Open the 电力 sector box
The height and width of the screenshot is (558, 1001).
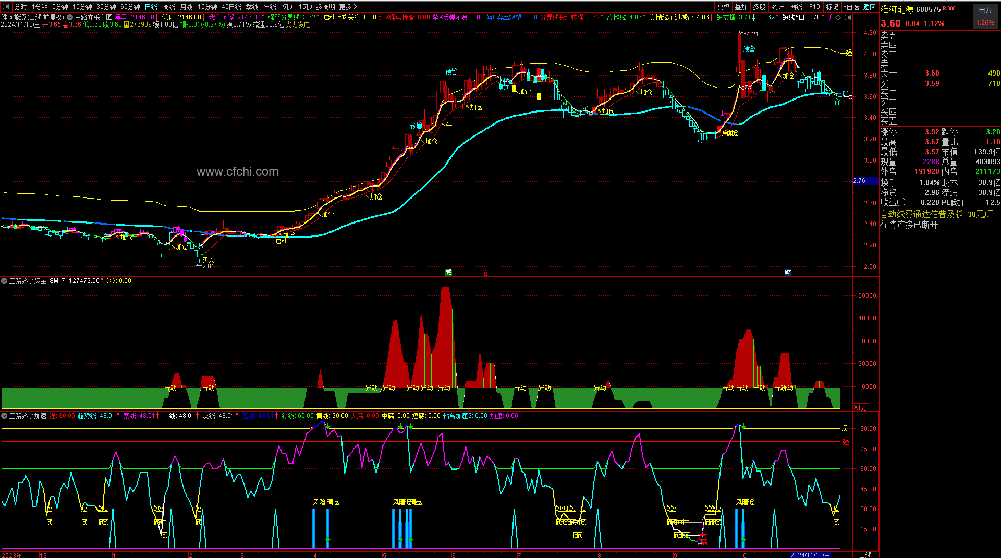(x=985, y=16)
